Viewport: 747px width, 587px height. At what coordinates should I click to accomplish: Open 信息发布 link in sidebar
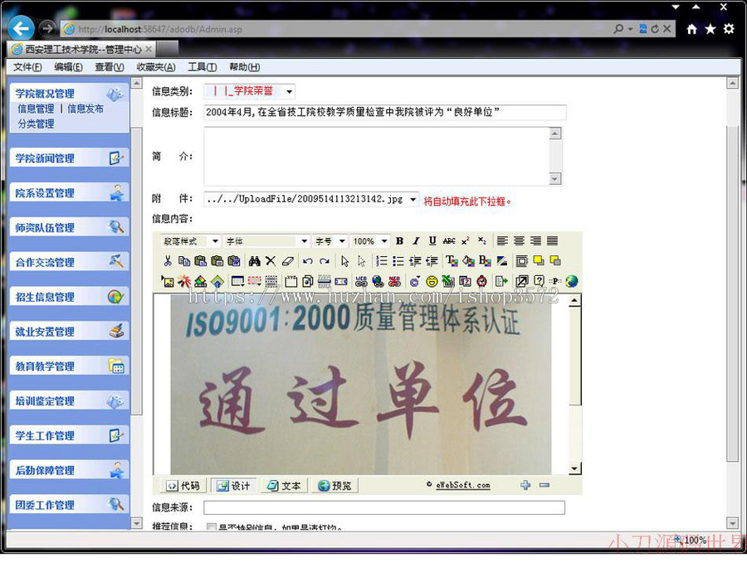(85, 109)
